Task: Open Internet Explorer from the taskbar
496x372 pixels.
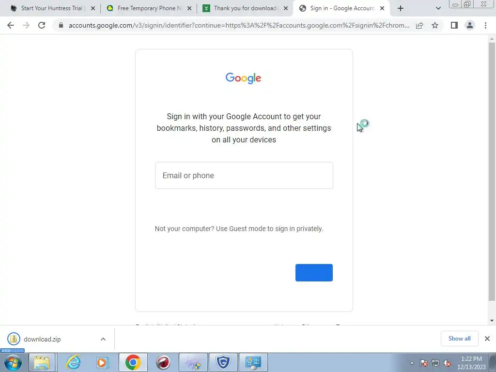Action: pyautogui.click(x=73, y=362)
